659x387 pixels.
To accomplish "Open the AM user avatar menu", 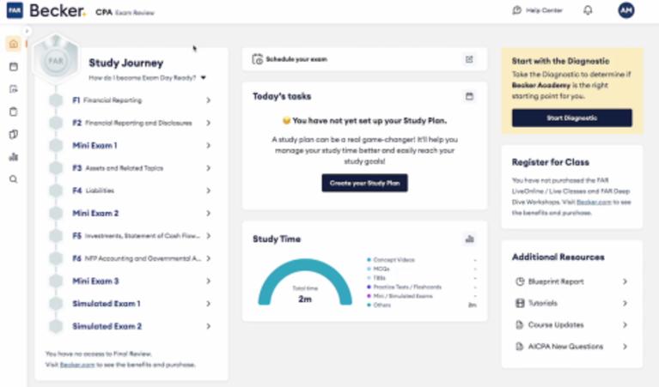I will 626,10.
